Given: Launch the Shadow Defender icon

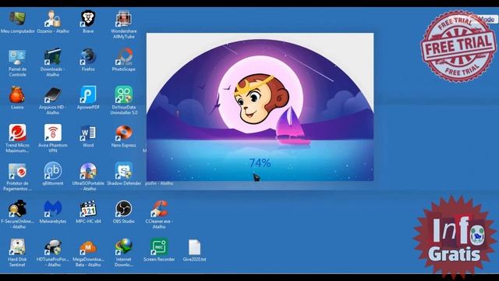Looking at the screenshot, I should pos(124,171).
